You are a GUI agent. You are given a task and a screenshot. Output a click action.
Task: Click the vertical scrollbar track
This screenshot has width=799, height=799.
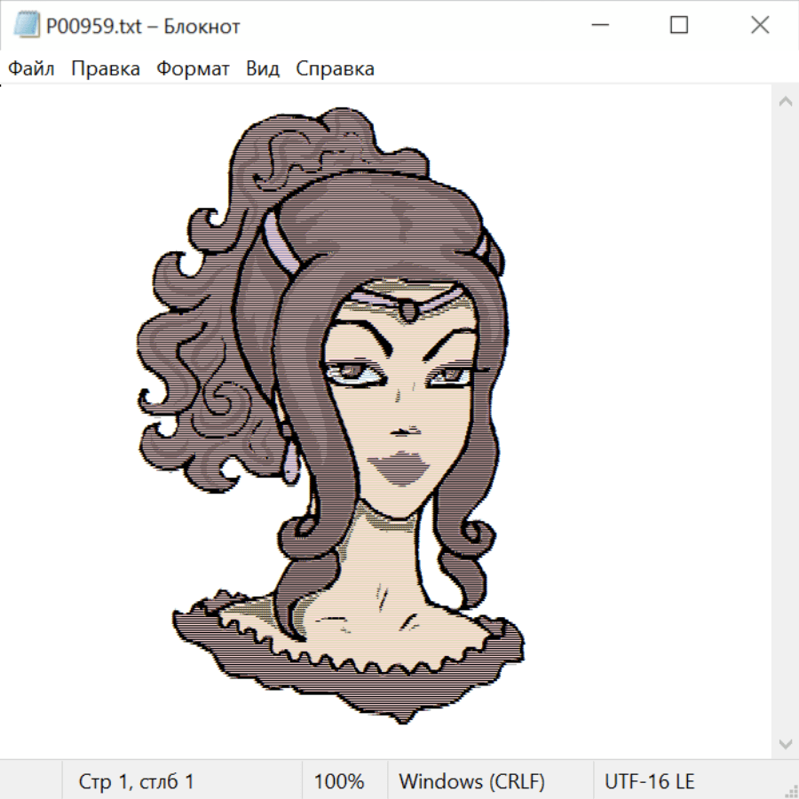pos(785,422)
